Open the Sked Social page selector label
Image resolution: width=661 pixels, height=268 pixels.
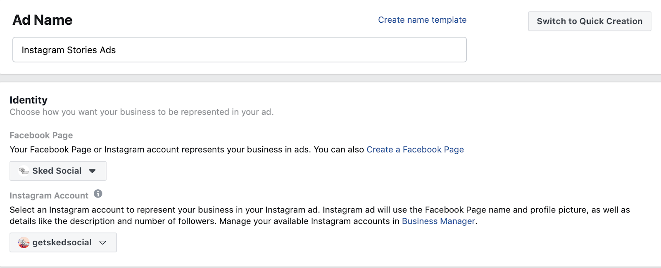click(57, 171)
